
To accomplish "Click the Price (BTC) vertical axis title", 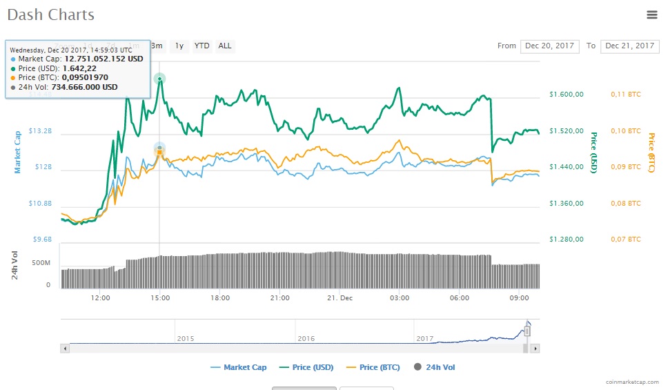I will tap(651, 153).
